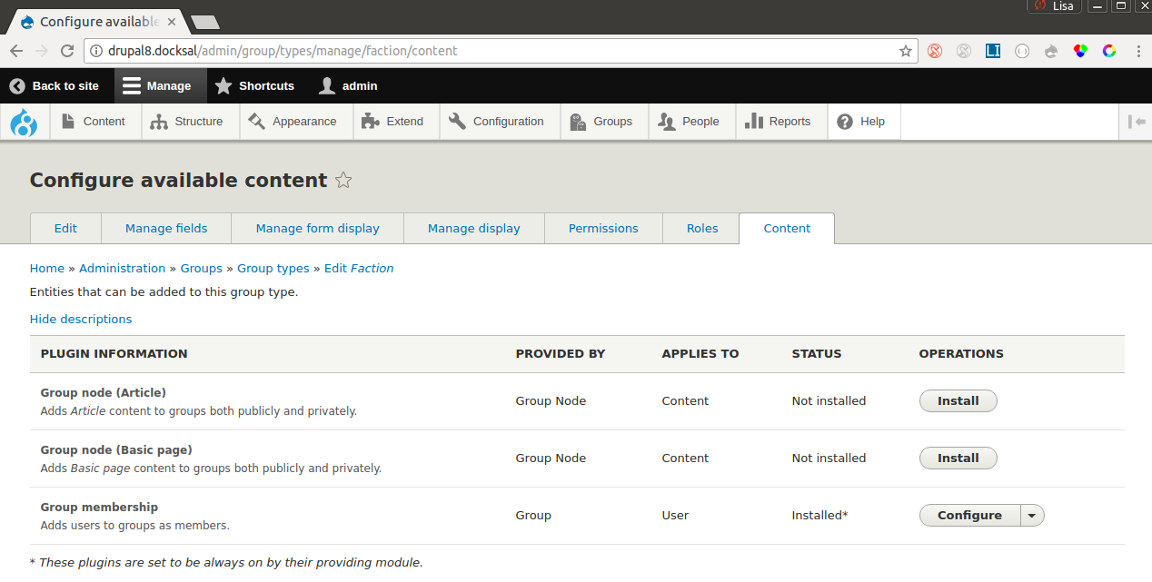Click the Hide descriptions link
Image resolution: width=1152 pixels, height=582 pixels.
pyautogui.click(x=81, y=320)
